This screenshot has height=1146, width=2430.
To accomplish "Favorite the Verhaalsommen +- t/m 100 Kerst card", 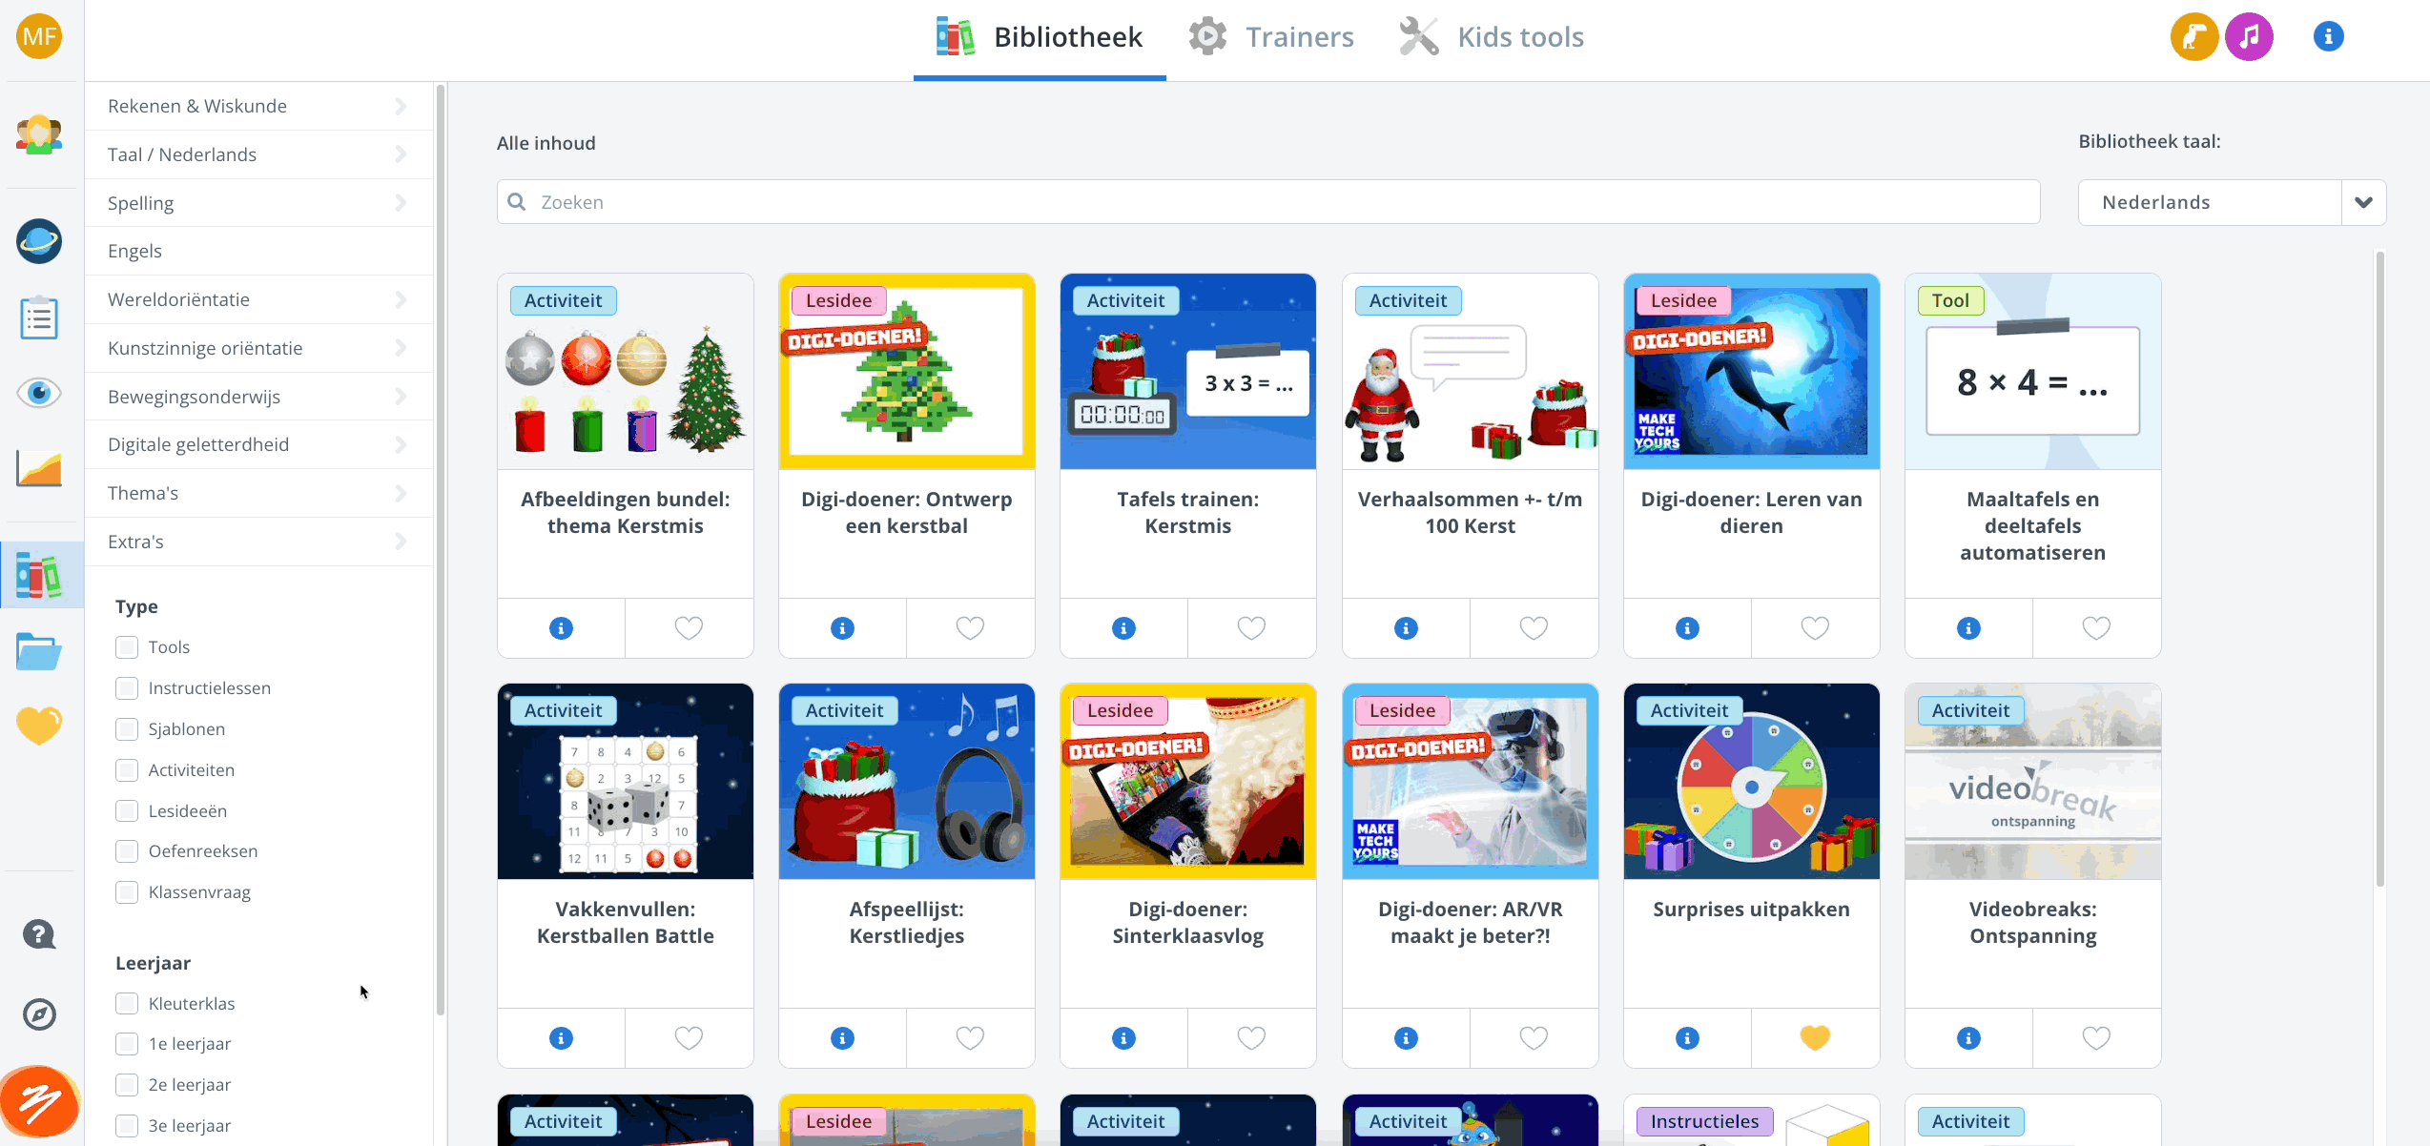I will (1534, 628).
